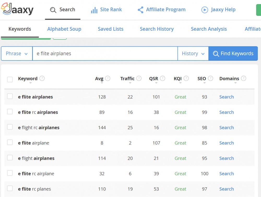Image resolution: width=261 pixels, height=197 pixels.
Task: Search domains for e flite rc airplanes
Action: click(227, 112)
